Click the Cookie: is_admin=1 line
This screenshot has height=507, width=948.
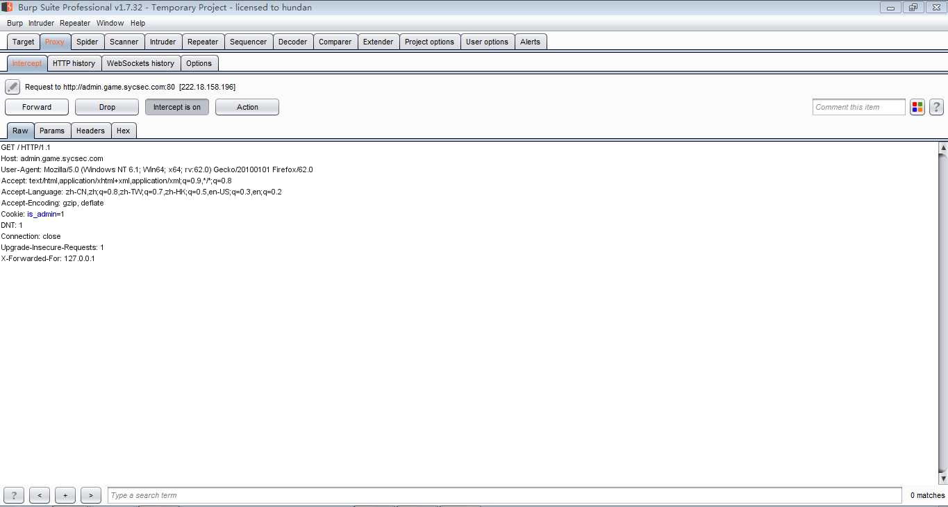(x=33, y=214)
